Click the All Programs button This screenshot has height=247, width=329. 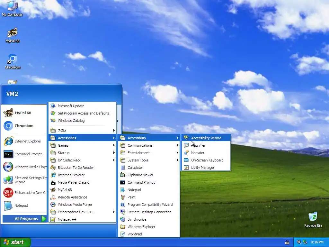(x=24, y=219)
